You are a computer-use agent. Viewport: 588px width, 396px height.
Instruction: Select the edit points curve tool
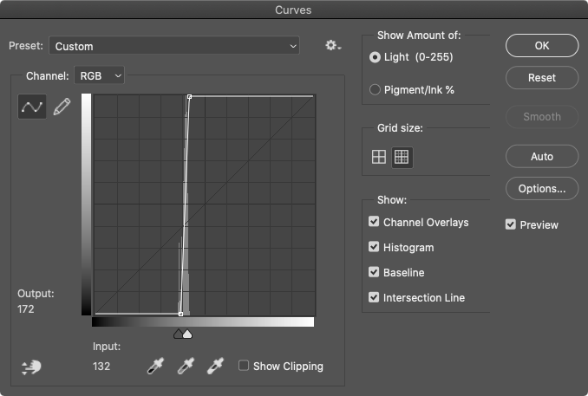(32, 107)
